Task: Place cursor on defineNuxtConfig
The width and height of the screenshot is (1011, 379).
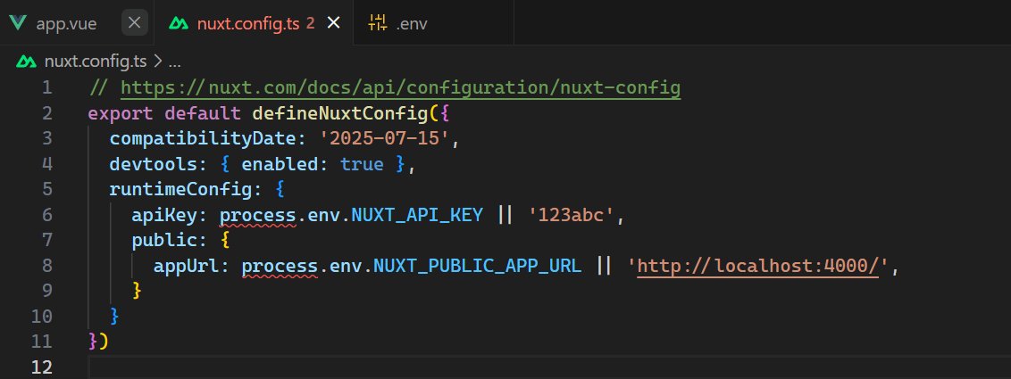Action: (339, 113)
